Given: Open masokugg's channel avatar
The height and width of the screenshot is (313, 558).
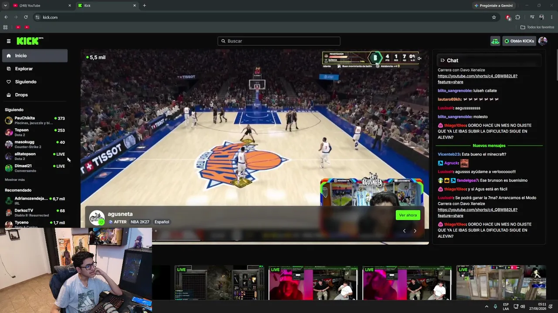Looking at the screenshot, I should (x=9, y=144).
